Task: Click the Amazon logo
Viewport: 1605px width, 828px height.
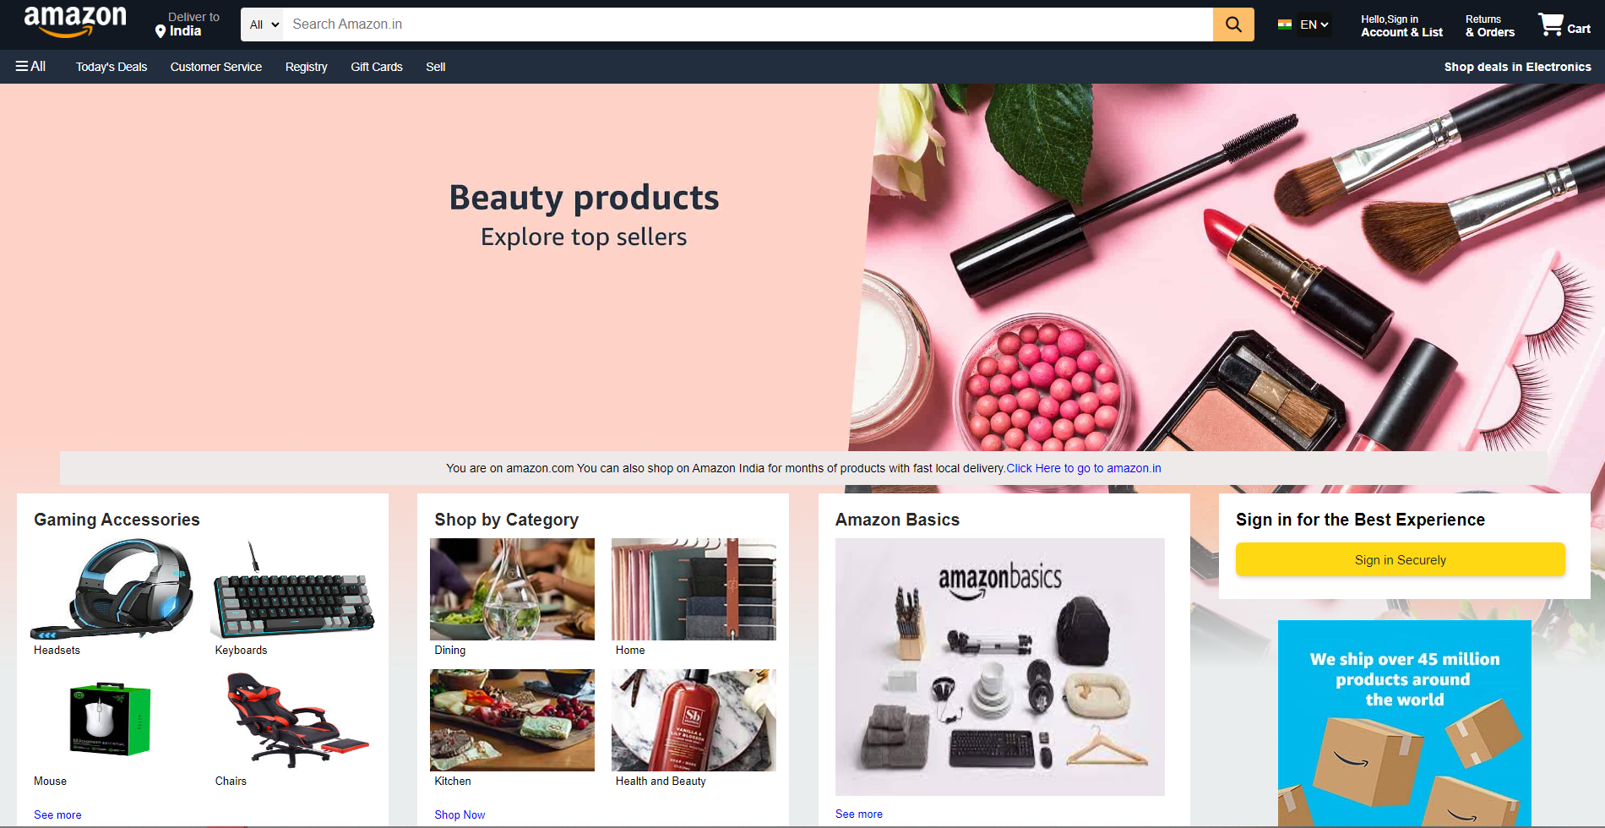Action: tap(75, 22)
